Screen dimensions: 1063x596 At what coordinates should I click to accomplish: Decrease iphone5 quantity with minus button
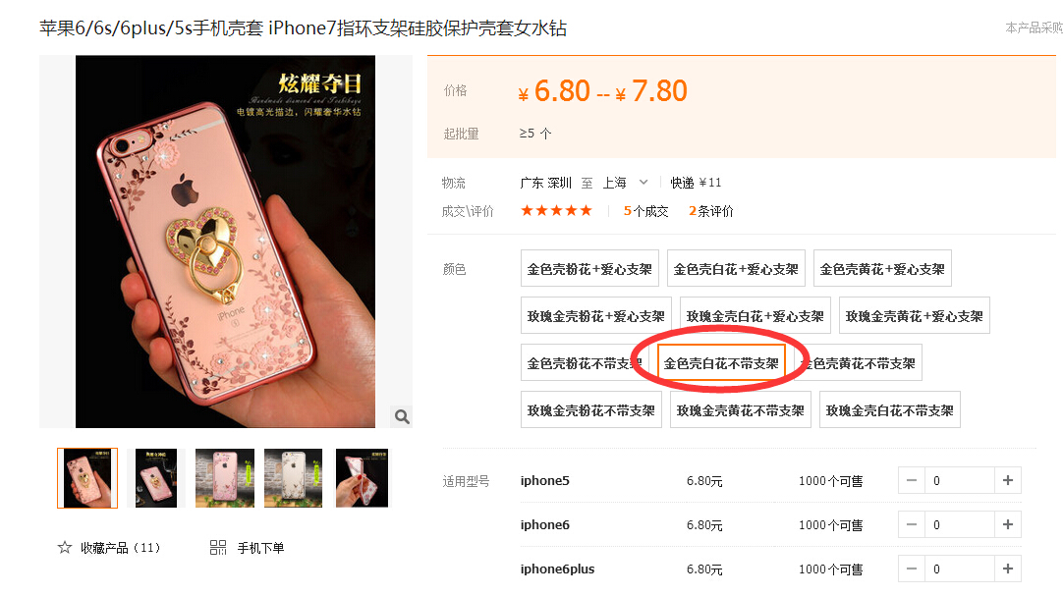point(911,480)
